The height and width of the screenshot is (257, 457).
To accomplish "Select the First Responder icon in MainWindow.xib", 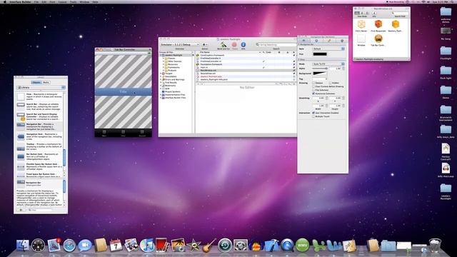I will [x=378, y=24].
